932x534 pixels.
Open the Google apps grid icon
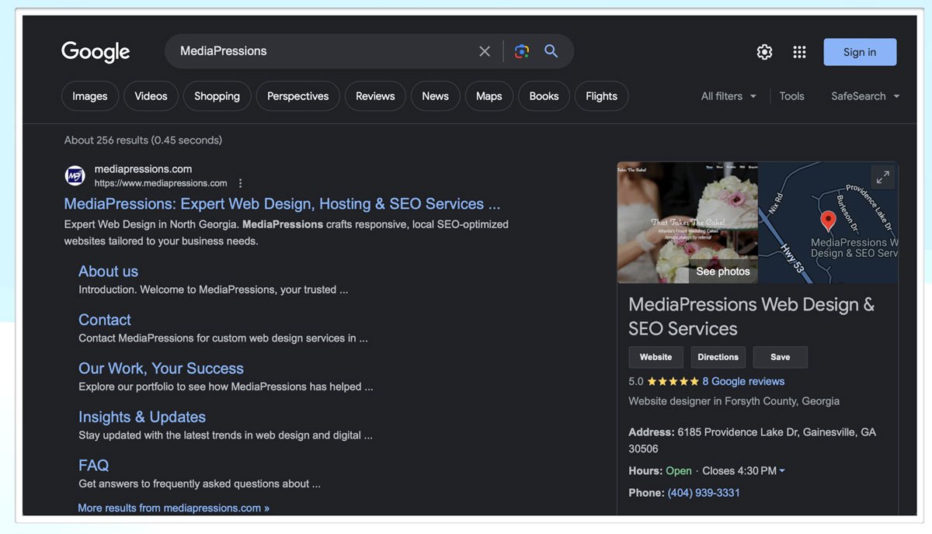pyautogui.click(x=799, y=52)
